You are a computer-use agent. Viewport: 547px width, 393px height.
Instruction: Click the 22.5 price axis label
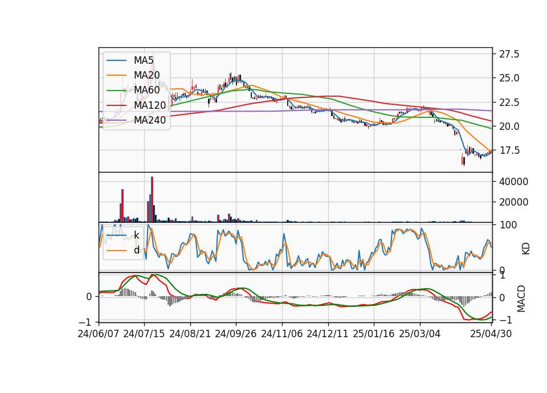pyautogui.click(x=509, y=103)
